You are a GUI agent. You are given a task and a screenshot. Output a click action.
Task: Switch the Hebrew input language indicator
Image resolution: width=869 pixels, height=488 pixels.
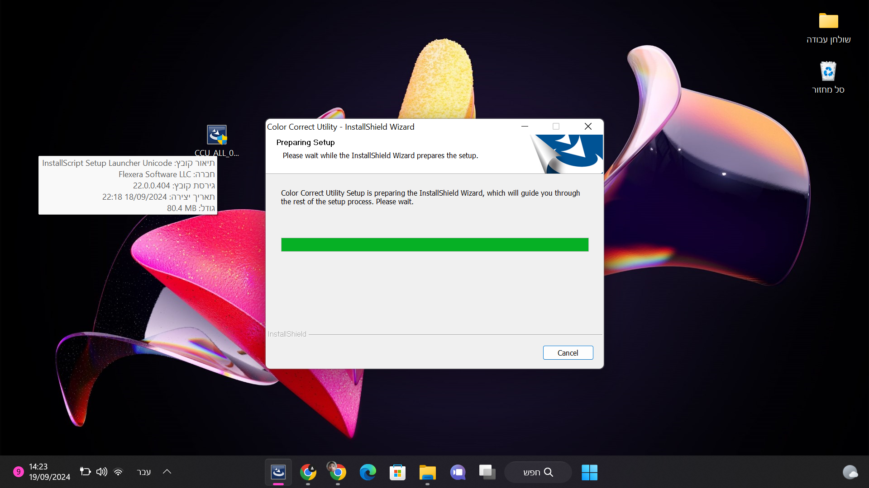click(x=143, y=472)
